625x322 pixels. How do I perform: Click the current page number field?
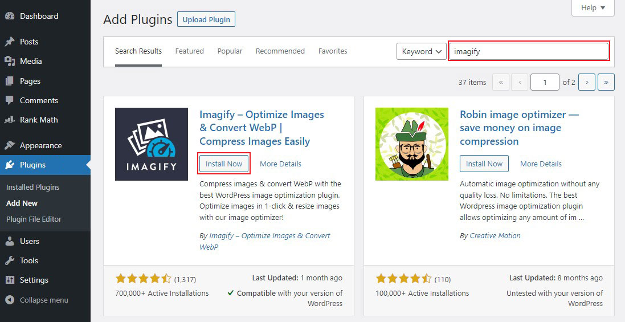point(545,82)
